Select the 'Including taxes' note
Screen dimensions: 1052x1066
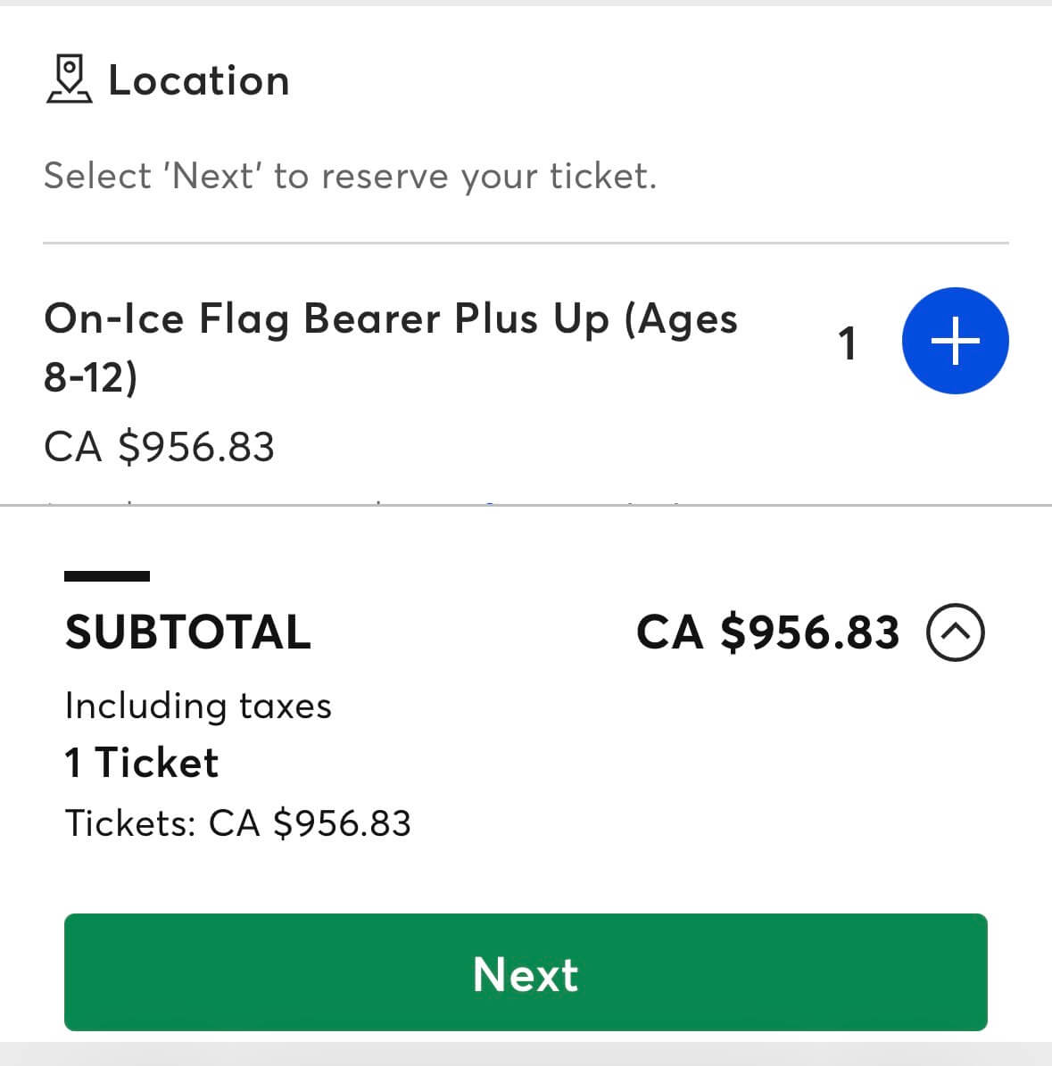pos(198,706)
